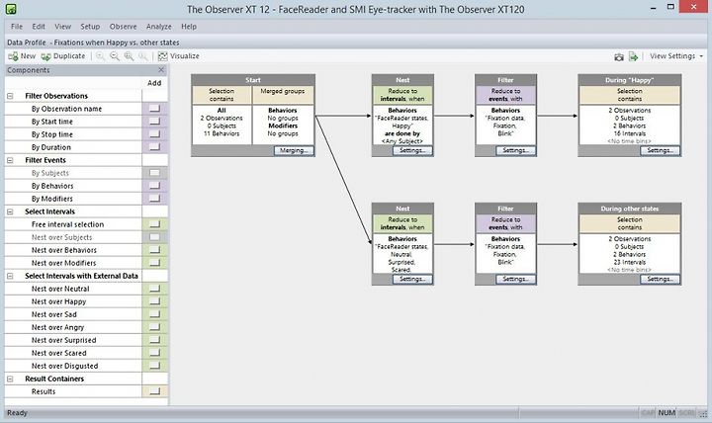712x423 pixels.
Task: Open the View Settings dropdown
Action: (675, 56)
